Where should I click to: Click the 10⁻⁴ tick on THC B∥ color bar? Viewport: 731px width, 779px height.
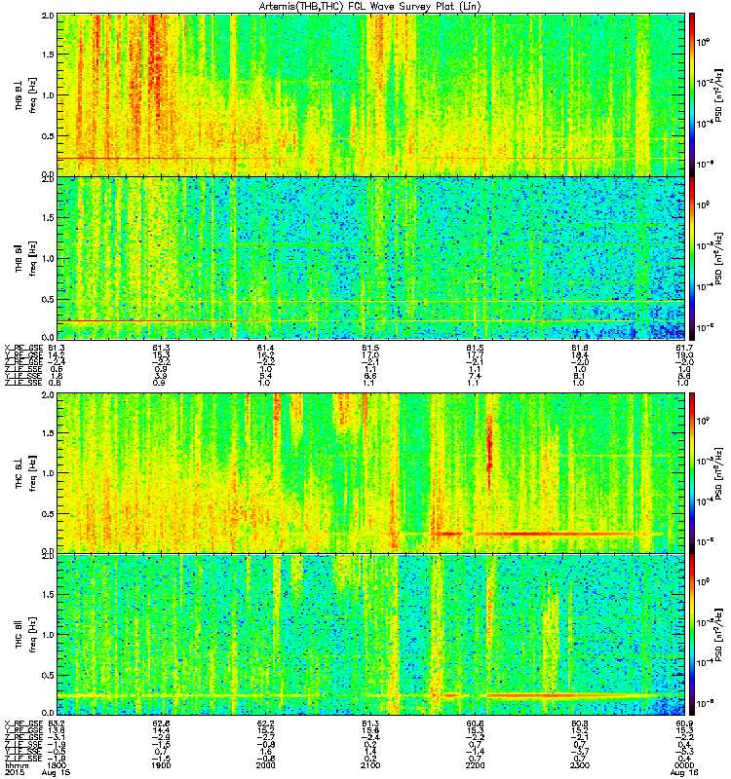705,662
